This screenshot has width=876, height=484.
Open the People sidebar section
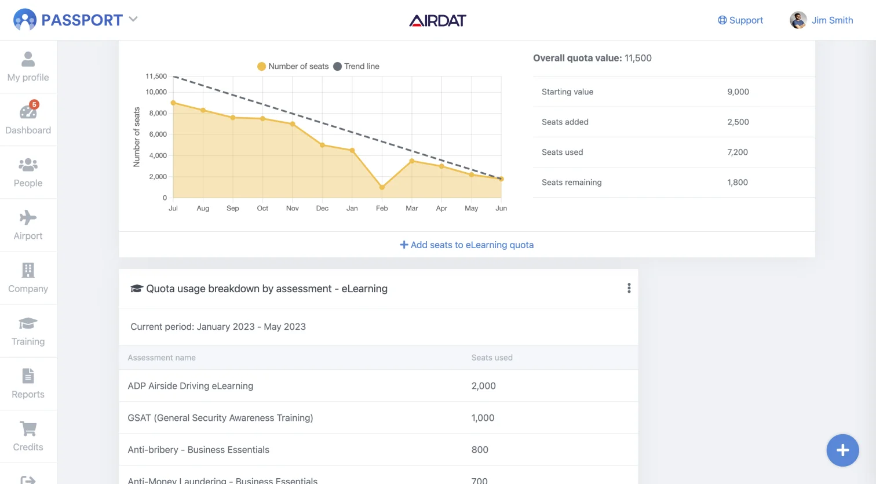click(28, 172)
